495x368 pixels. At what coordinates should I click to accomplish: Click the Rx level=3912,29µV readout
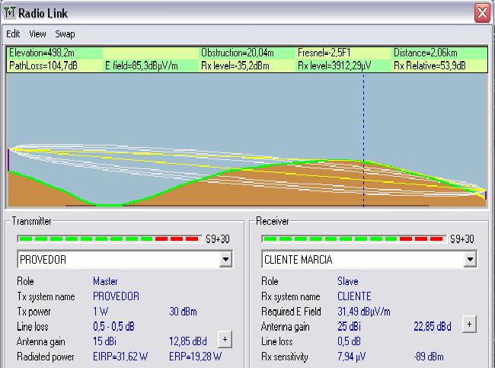334,66
